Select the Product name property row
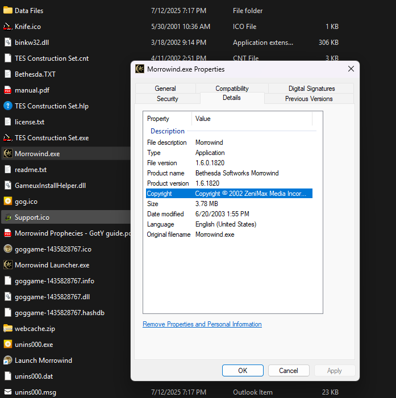396x398 pixels. (x=229, y=173)
